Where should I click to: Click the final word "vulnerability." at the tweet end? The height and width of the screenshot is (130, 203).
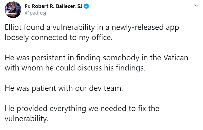(x=27, y=119)
